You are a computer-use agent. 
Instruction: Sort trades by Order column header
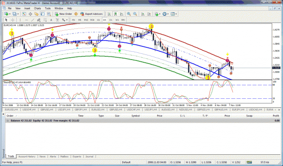click(x=10, y=116)
